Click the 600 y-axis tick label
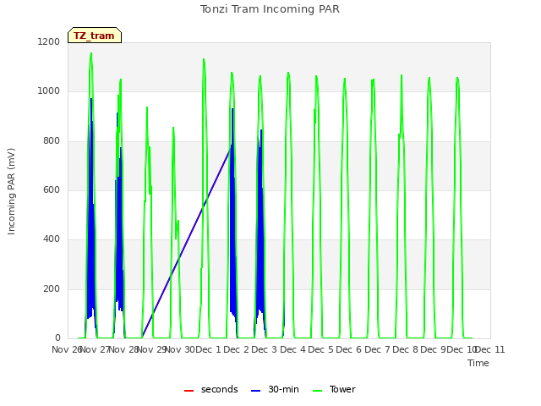Viewport: 541px width, 406px height. [52, 189]
